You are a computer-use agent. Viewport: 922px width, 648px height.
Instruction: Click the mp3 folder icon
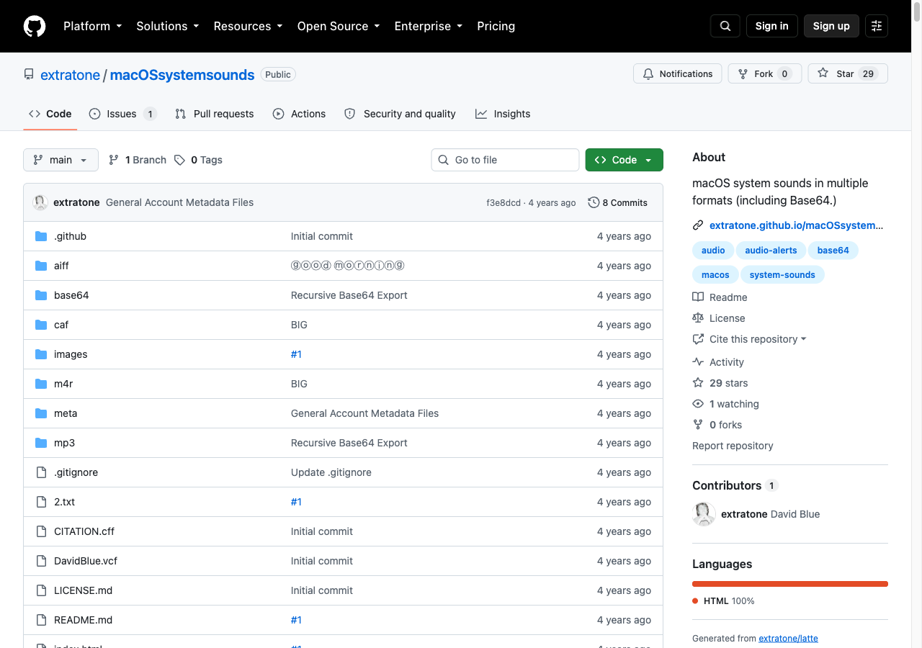(41, 443)
